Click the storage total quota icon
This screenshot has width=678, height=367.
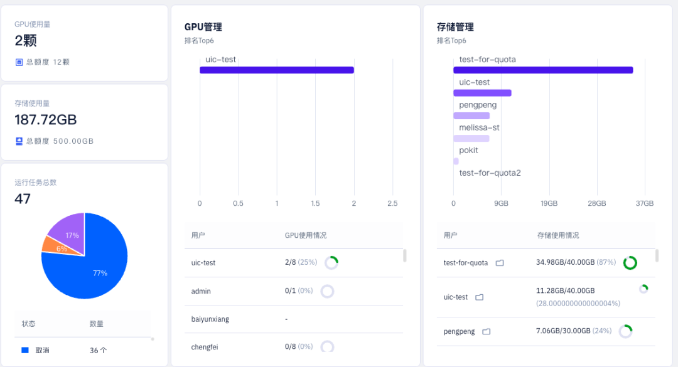[x=19, y=141]
